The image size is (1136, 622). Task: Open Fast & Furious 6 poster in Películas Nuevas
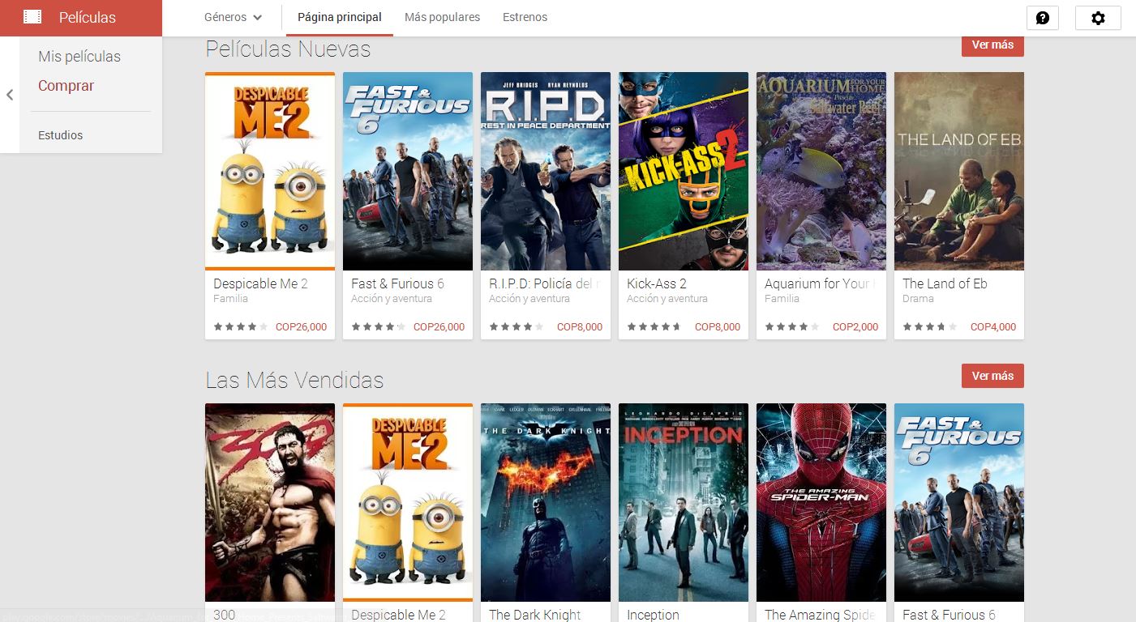coord(408,171)
